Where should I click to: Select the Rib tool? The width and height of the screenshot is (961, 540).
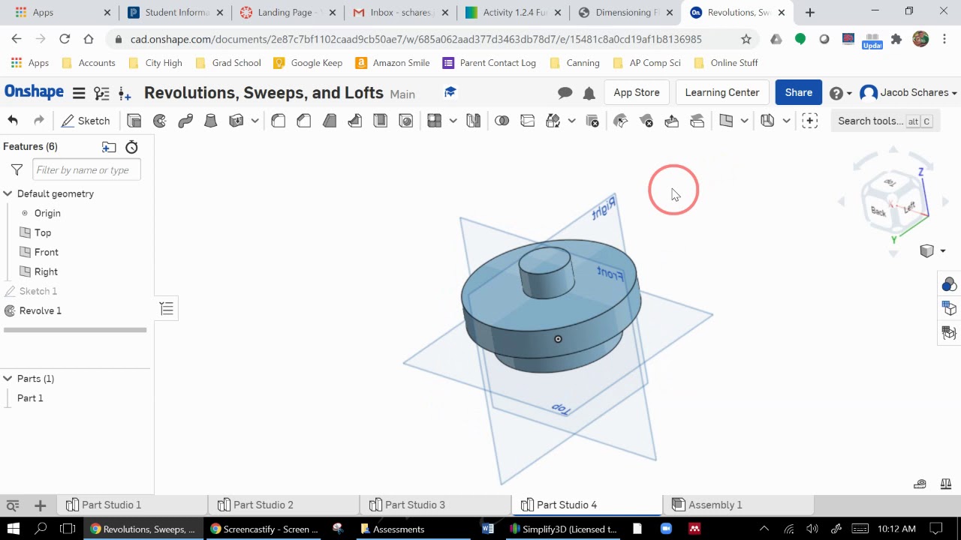tap(355, 121)
